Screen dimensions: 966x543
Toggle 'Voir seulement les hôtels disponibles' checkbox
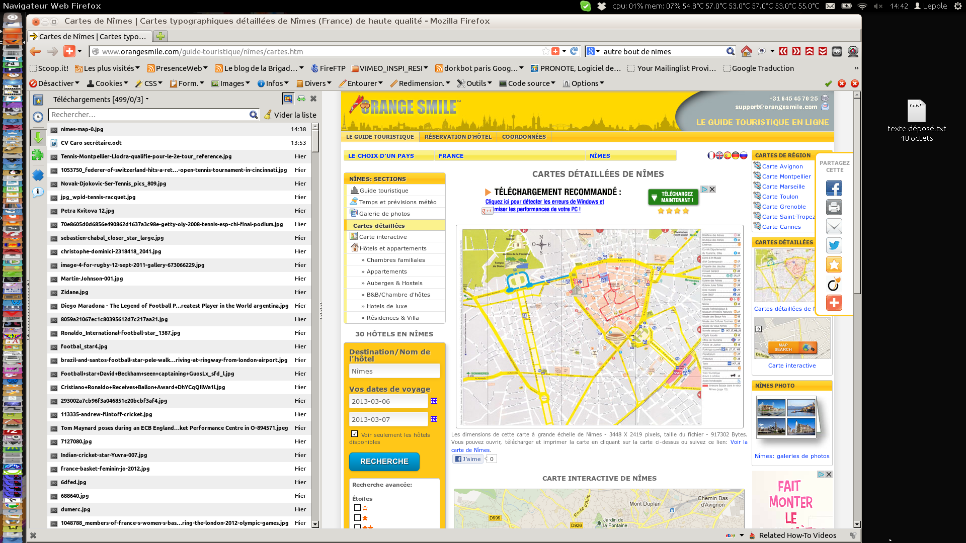coord(355,434)
